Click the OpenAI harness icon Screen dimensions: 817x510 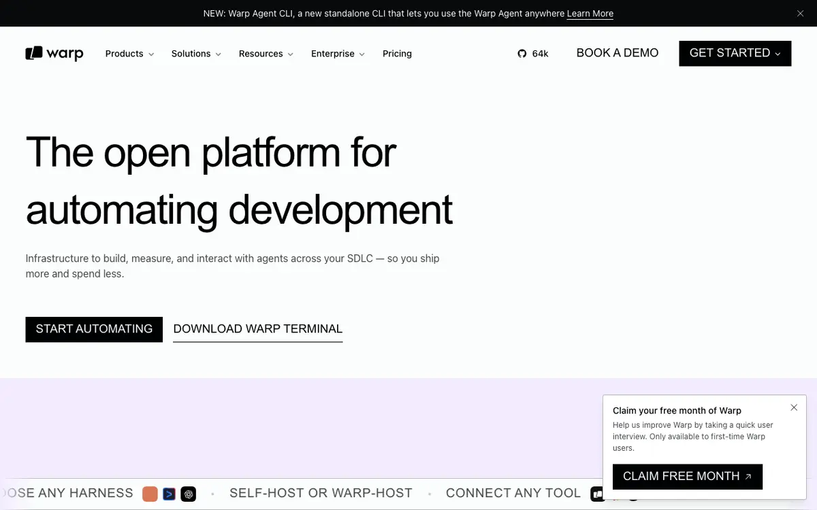click(x=189, y=494)
